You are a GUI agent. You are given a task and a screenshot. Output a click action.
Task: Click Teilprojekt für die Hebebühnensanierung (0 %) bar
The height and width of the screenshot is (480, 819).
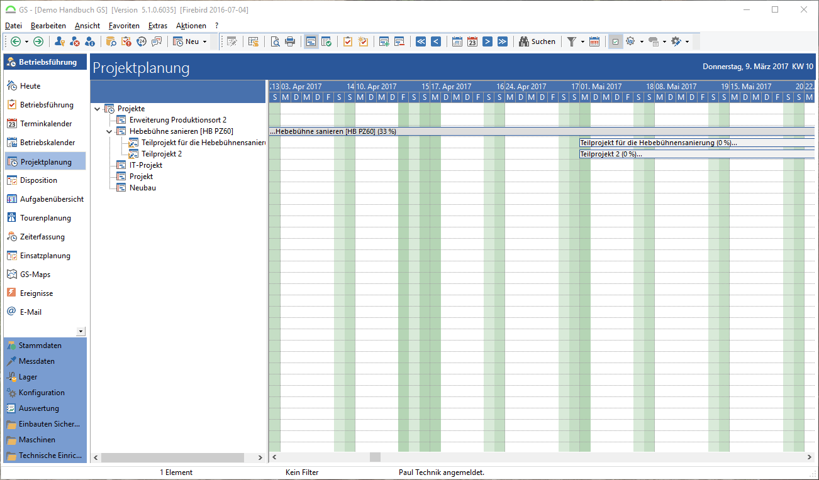click(696, 143)
